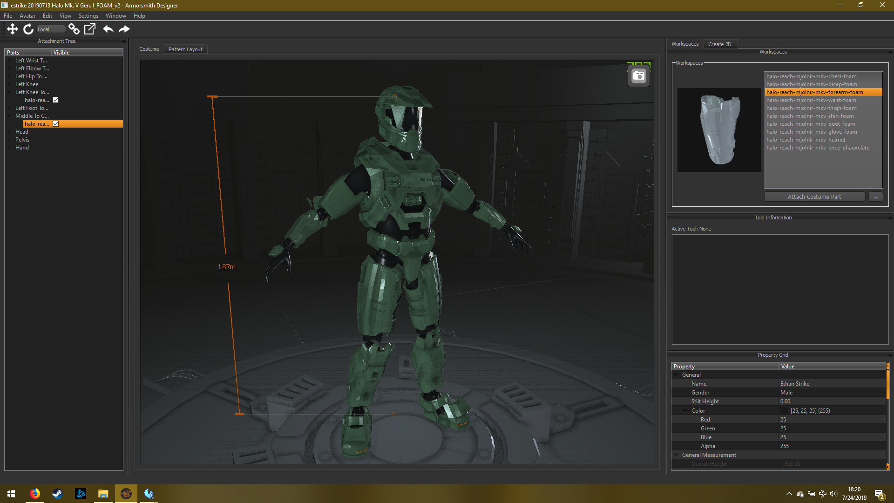Open the Edit menu

tap(47, 16)
